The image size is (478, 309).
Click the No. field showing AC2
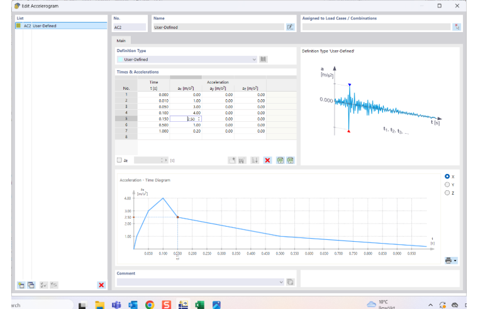pos(130,27)
